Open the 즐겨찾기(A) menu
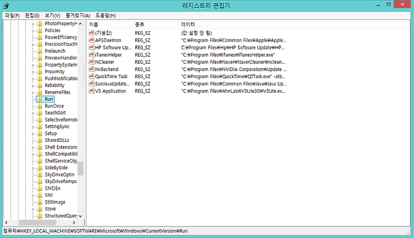 [x=78, y=15]
